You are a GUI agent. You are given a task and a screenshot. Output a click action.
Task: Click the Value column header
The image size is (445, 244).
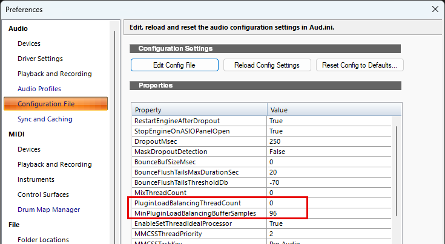334,110
